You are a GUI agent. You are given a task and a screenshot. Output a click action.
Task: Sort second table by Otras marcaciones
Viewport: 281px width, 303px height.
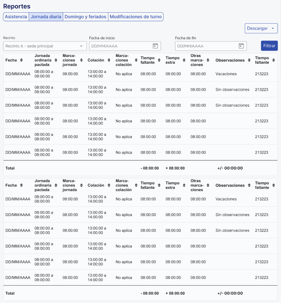click(x=208, y=186)
